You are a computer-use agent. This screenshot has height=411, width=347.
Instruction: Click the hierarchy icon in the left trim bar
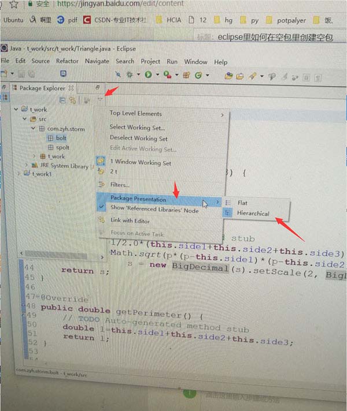(5, 98)
